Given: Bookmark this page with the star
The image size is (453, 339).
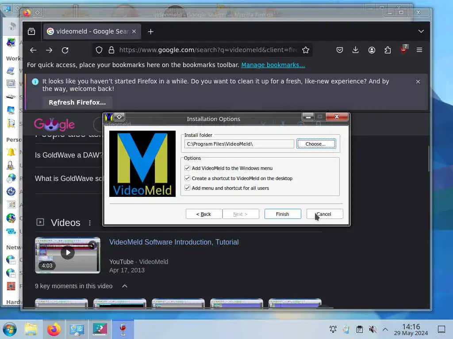Looking at the screenshot, I should (306, 50).
